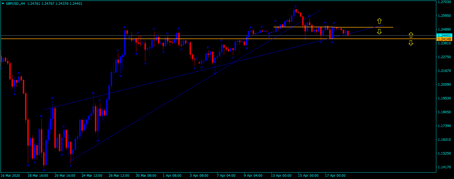This screenshot has width=454, height=179.
Task: Select the yellow up arrow above the long orange line
Action: 411,35
